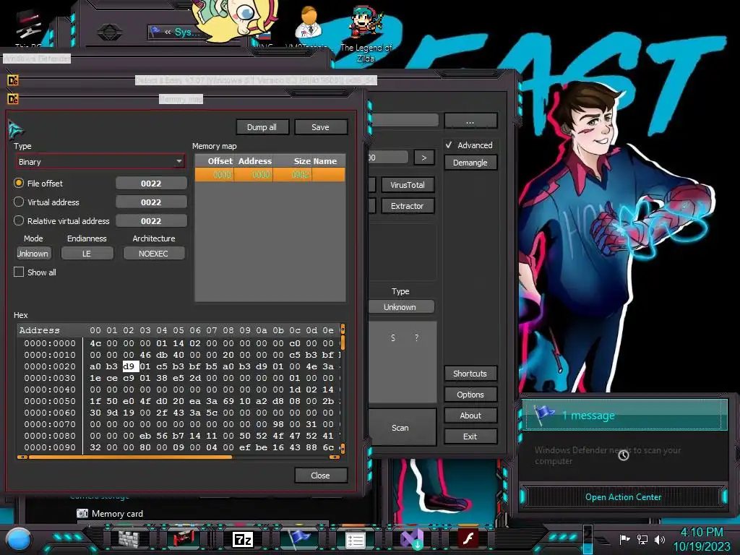
Task: Click the S column header in results
Action: click(x=392, y=338)
